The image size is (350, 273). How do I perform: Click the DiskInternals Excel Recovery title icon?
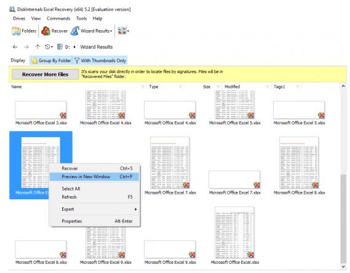pyautogui.click(x=12, y=9)
